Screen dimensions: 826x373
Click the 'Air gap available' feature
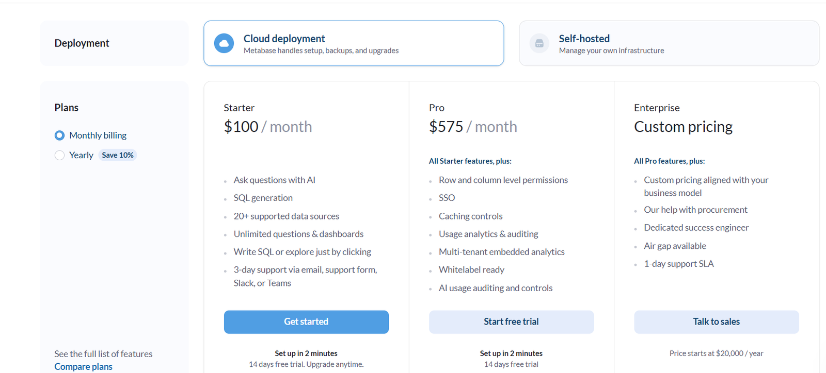point(675,246)
